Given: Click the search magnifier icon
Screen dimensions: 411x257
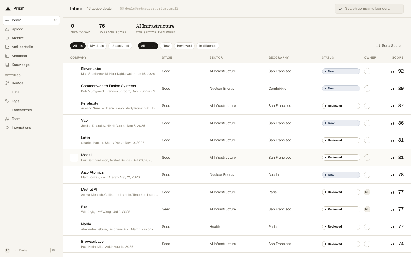Looking at the screenshot, I should [x=340, y=9].
